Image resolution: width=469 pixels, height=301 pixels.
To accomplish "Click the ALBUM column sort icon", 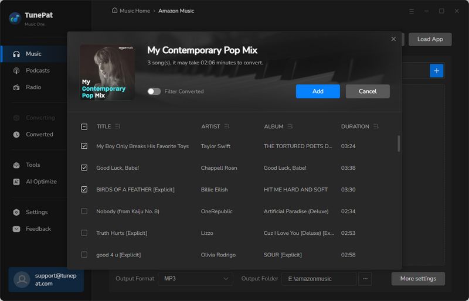I will coord(290,126).
